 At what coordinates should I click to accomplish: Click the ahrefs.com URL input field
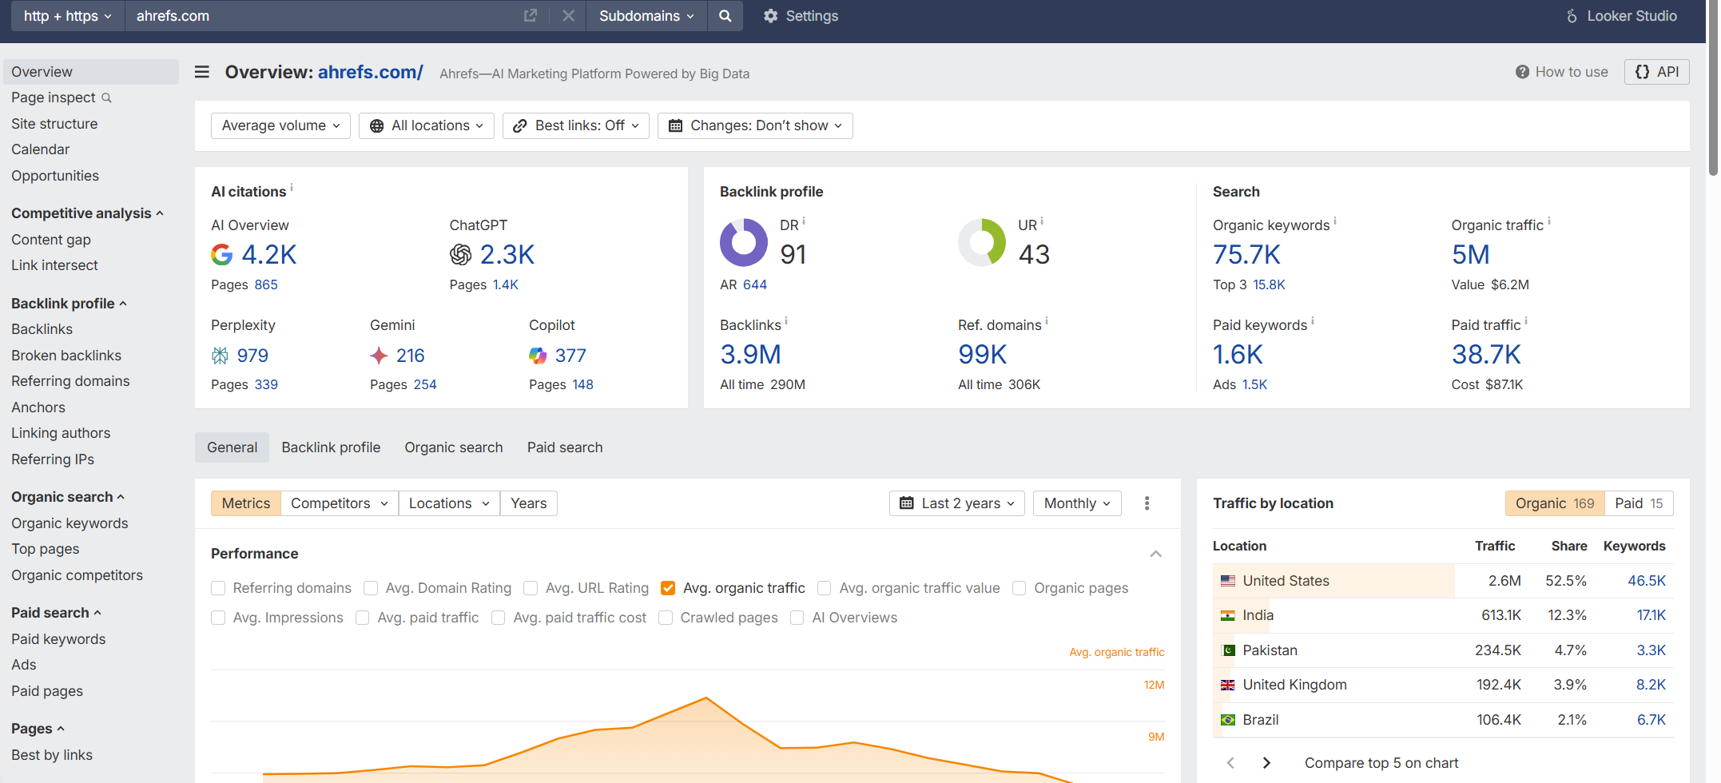click(320, 15)
